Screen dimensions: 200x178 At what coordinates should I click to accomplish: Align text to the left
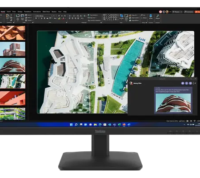click(x=70, y=18)
